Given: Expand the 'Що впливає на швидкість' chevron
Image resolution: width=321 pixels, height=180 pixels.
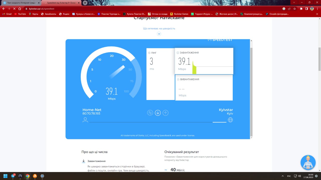Looking at the screenshot, I should [159, 34].
